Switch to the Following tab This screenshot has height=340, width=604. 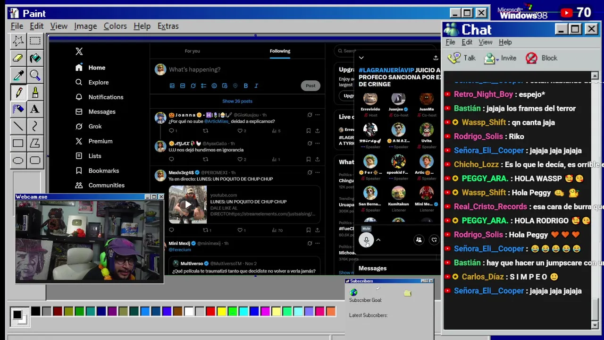280,51
